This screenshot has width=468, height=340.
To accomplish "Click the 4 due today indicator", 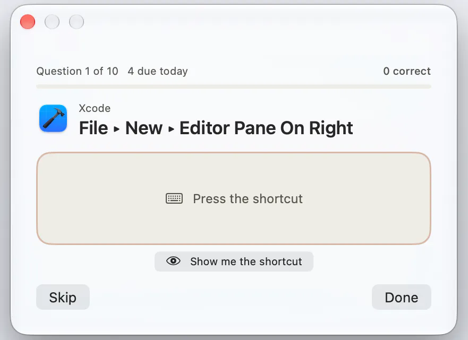I will pyautogui.click(x=158, y=71).
